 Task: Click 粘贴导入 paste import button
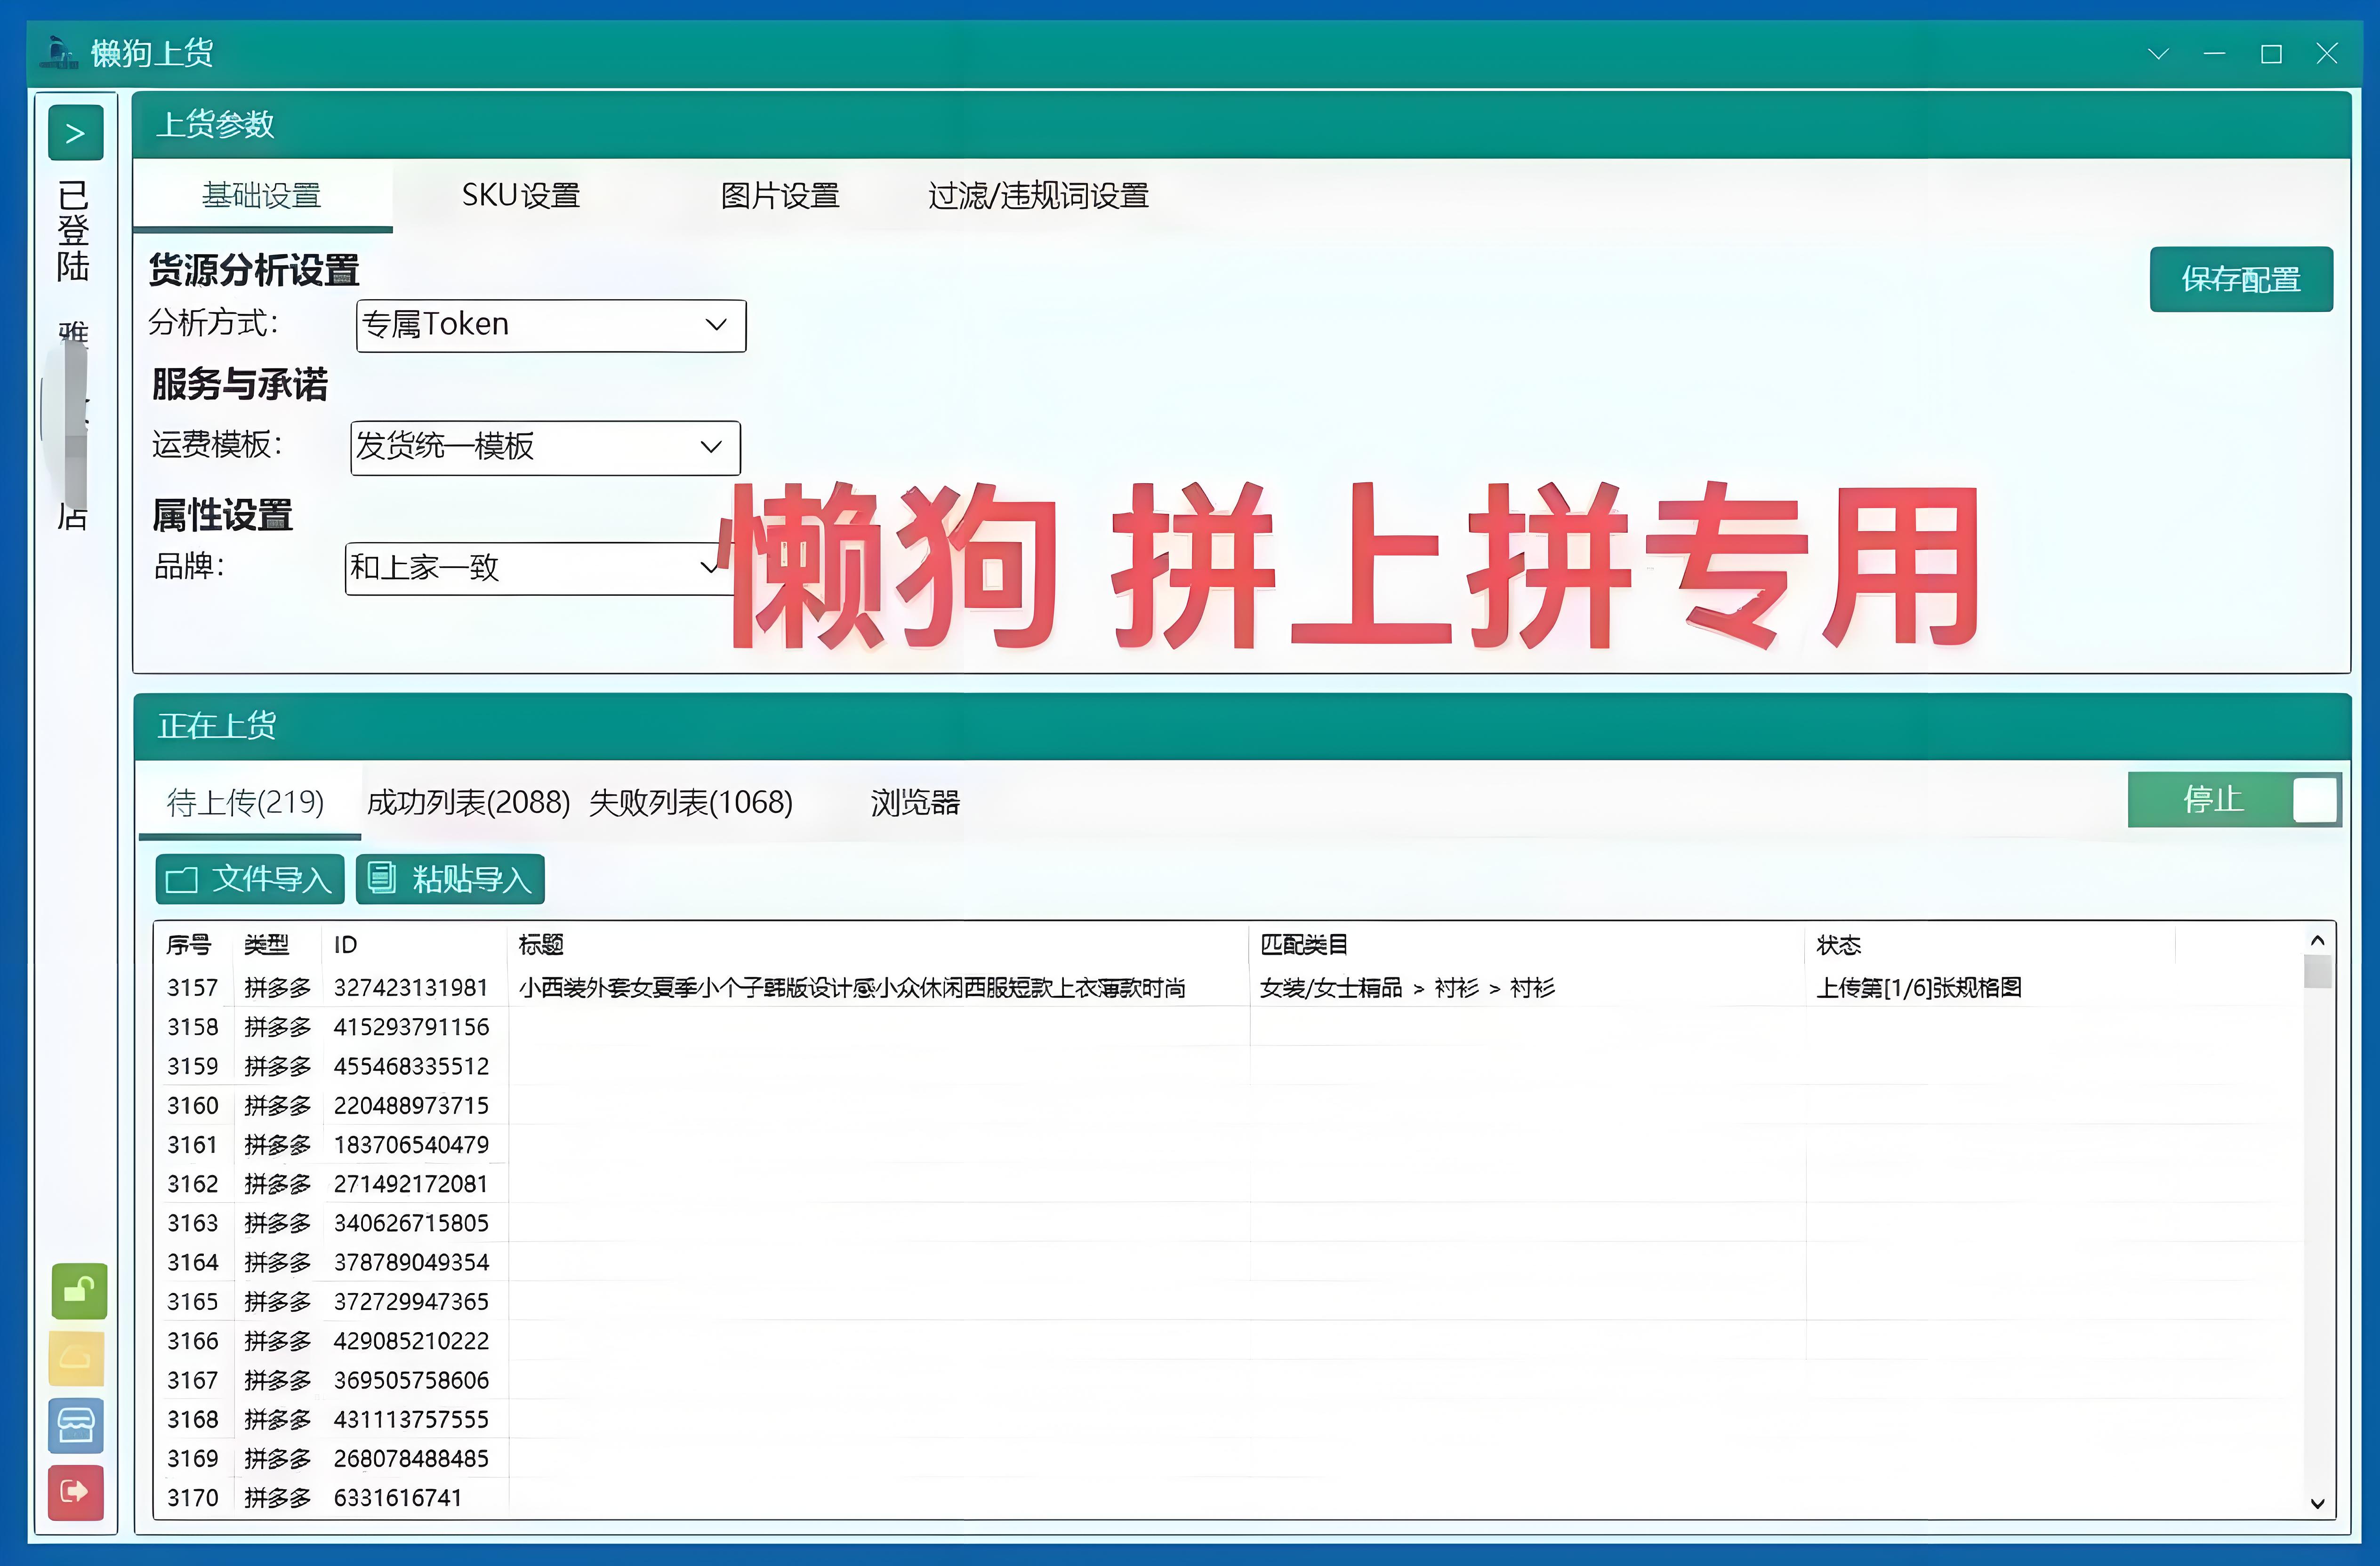(x=450, y=879)
